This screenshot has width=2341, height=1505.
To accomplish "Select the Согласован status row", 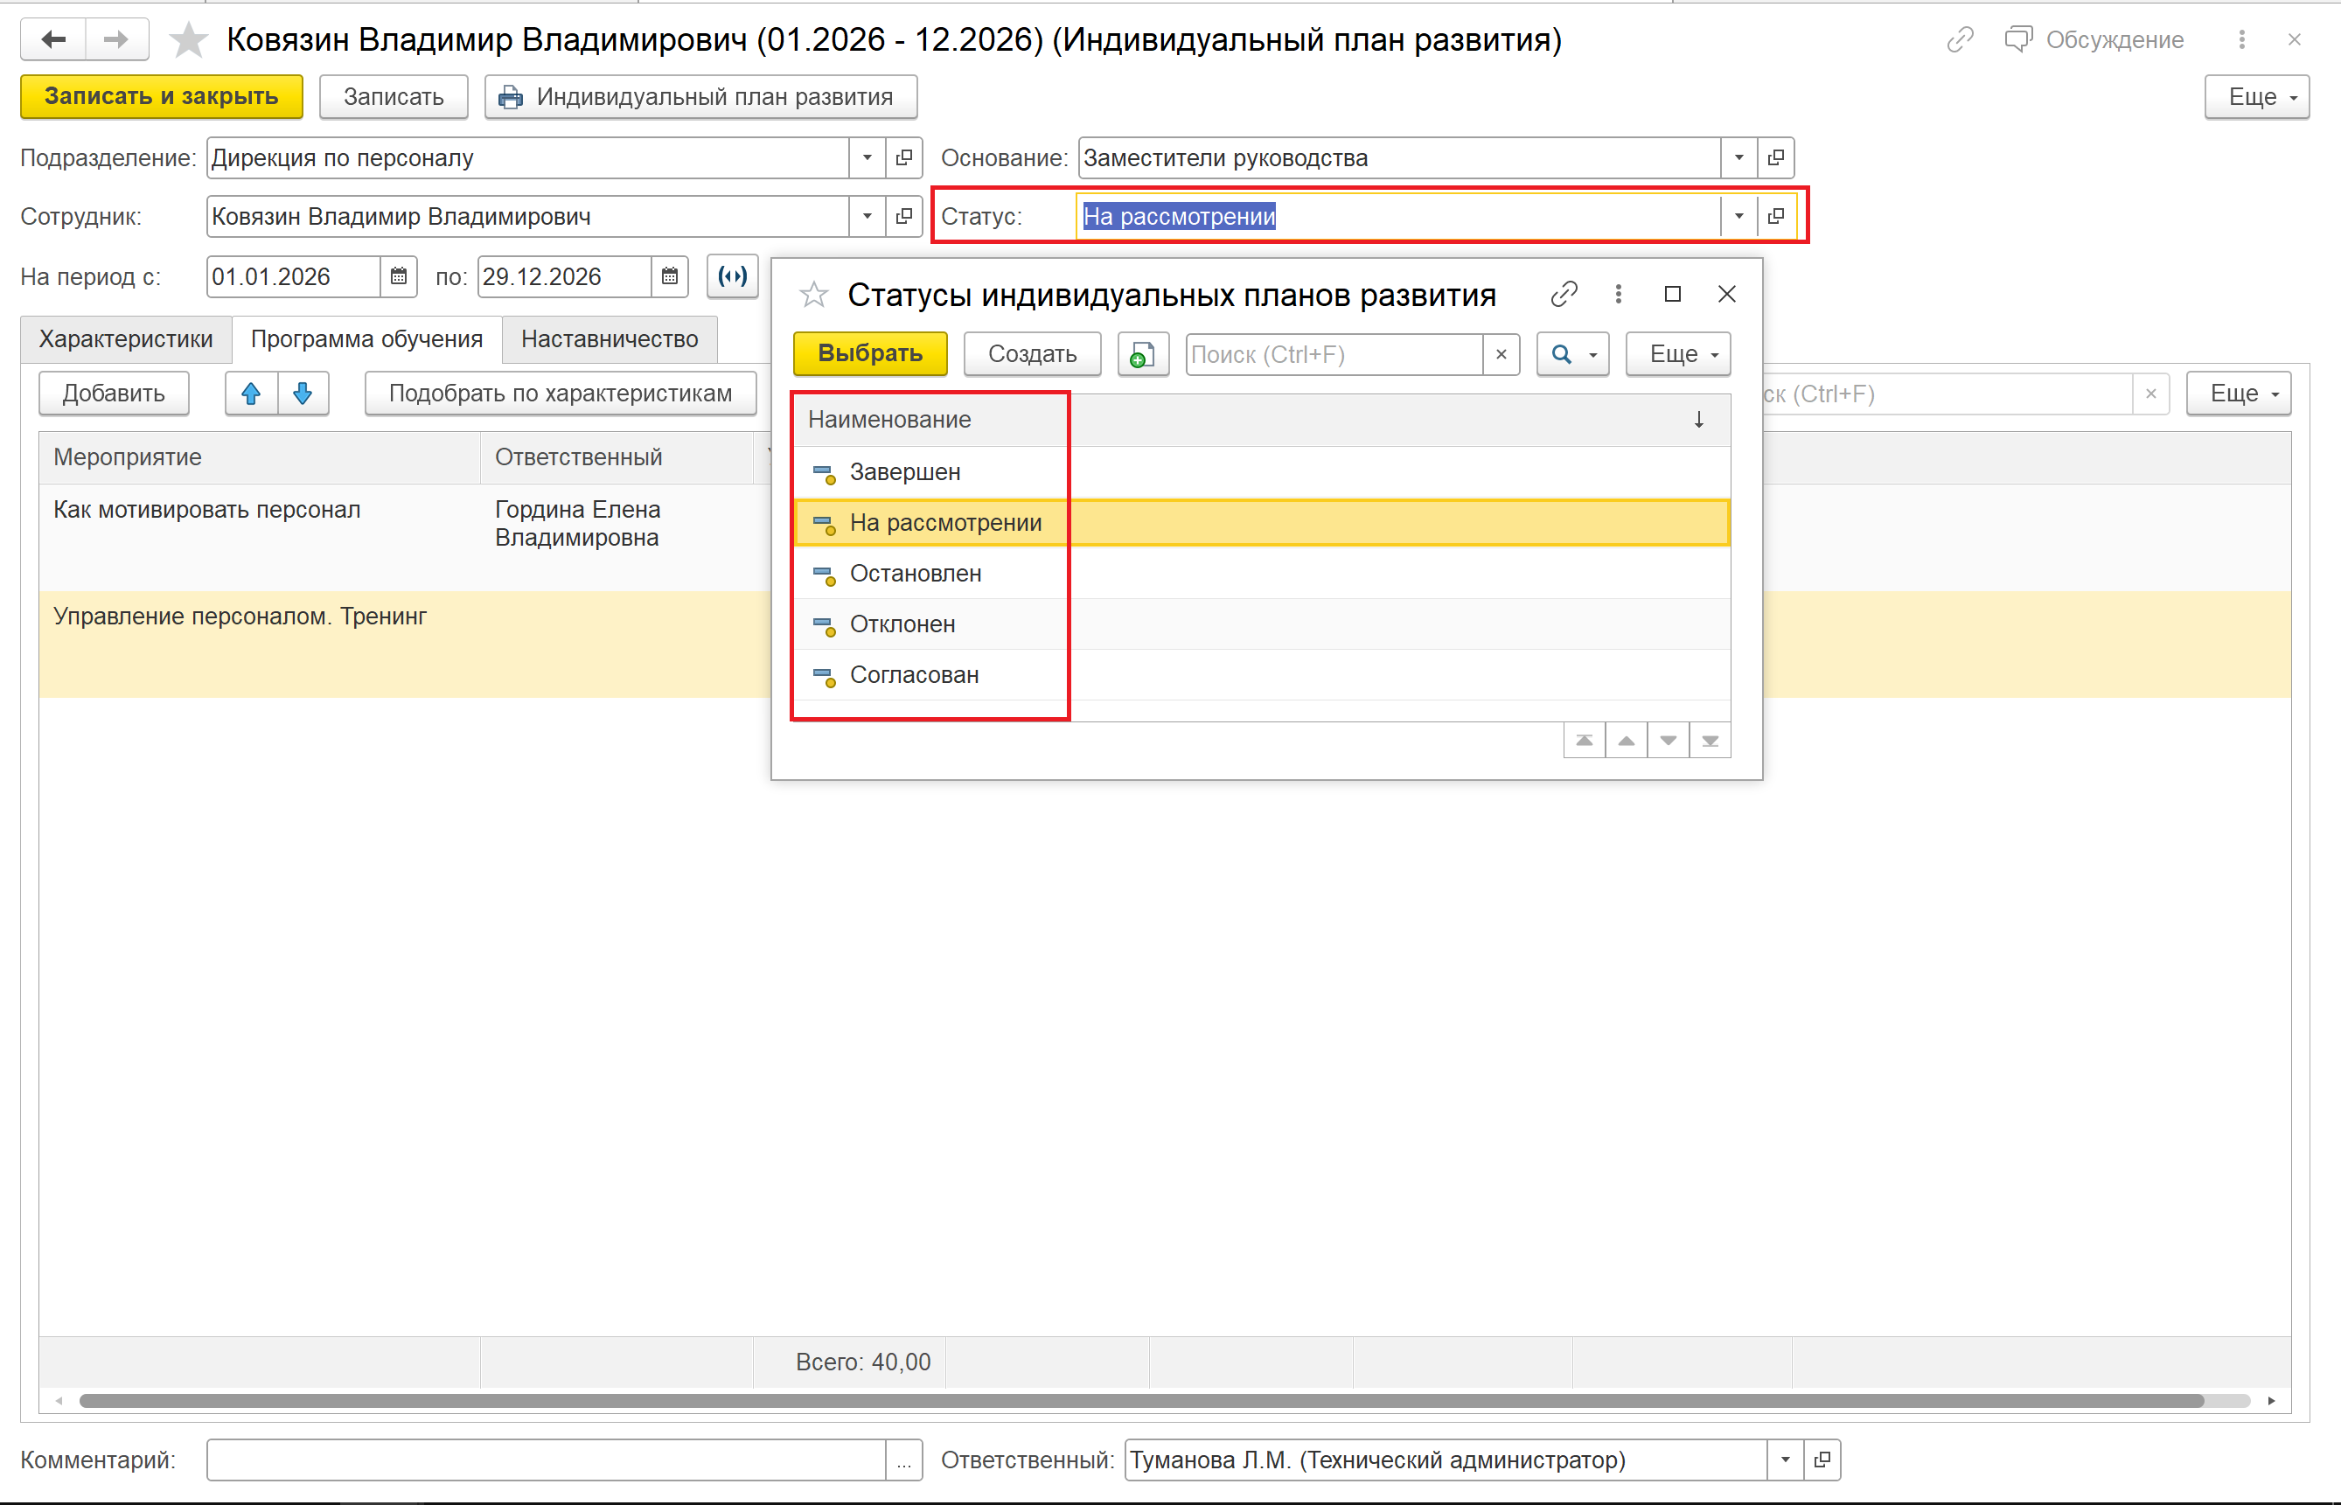I will pos(914,675).
